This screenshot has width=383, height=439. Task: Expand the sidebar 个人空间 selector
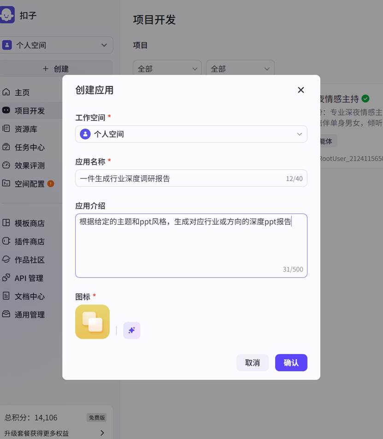click(x=56, y=45)
